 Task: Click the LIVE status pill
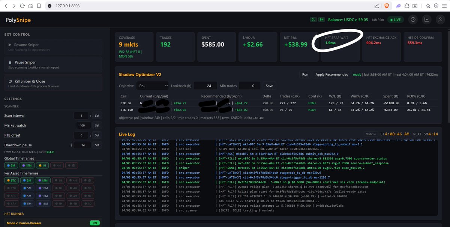(x=396, y=20)
